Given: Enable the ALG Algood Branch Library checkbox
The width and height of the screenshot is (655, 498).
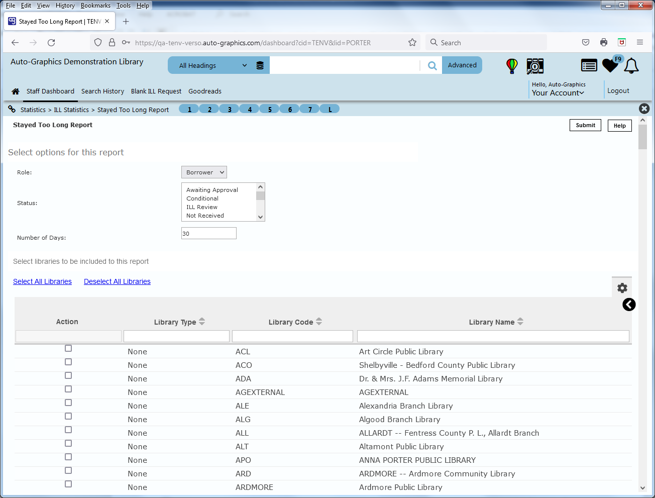Looking at the screenshot, I should tap(68, 416).
